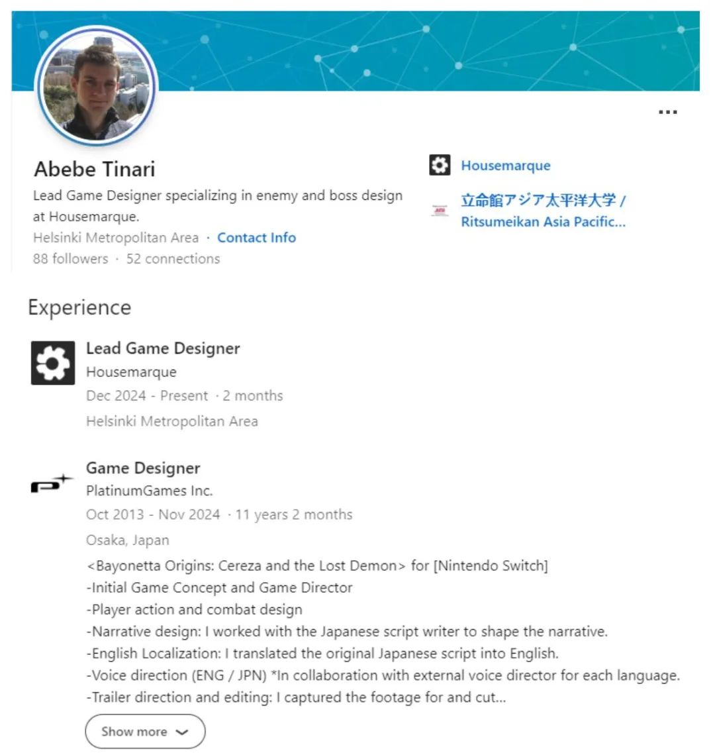This screenshot has height=753, width=715.
Task: Click the profile photo avatar
Action: (x=97, y=85)
